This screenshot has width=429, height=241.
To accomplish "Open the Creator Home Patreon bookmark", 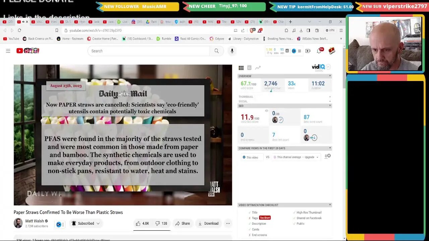I will point(103,39).
